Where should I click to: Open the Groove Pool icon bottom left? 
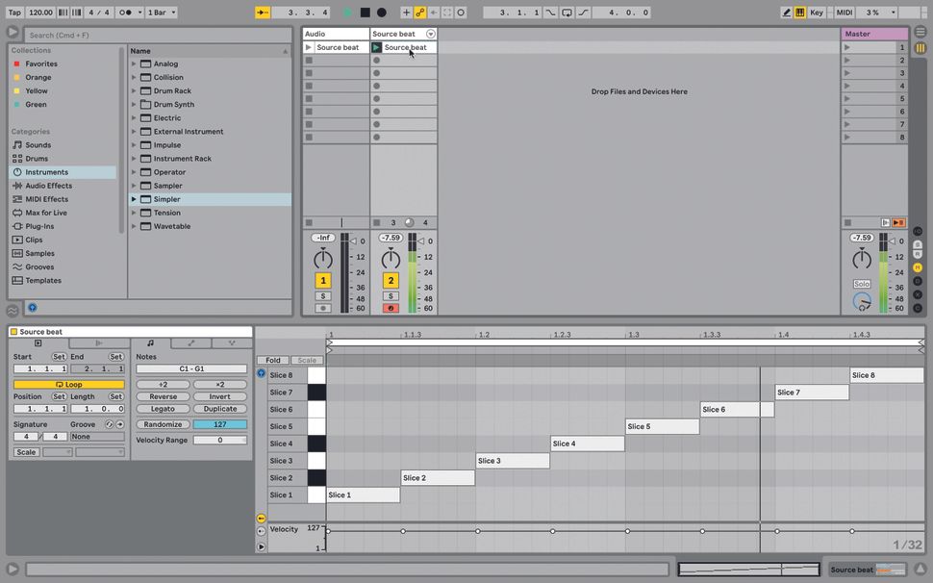pos(13,312)
